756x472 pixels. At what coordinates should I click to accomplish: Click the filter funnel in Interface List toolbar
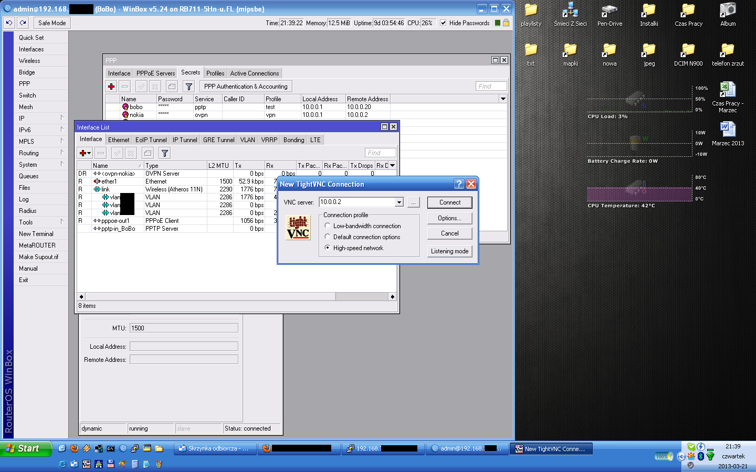pos(165,153)
